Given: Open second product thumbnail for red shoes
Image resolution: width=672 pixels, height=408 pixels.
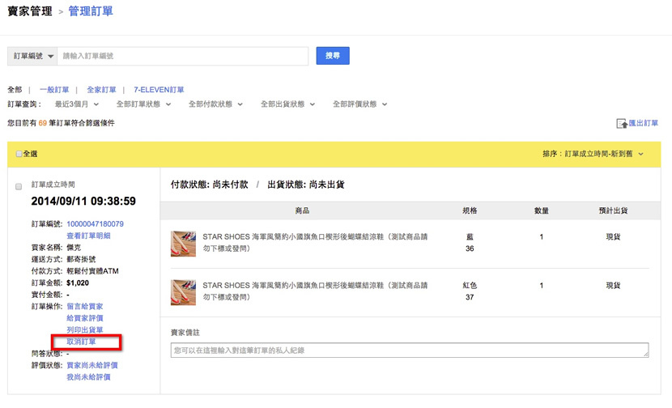Looking at the screenshot, I should point(183,291).
